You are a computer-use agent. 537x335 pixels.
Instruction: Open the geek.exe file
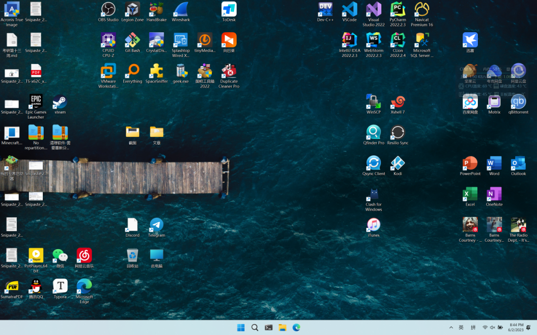coord(181,73)
